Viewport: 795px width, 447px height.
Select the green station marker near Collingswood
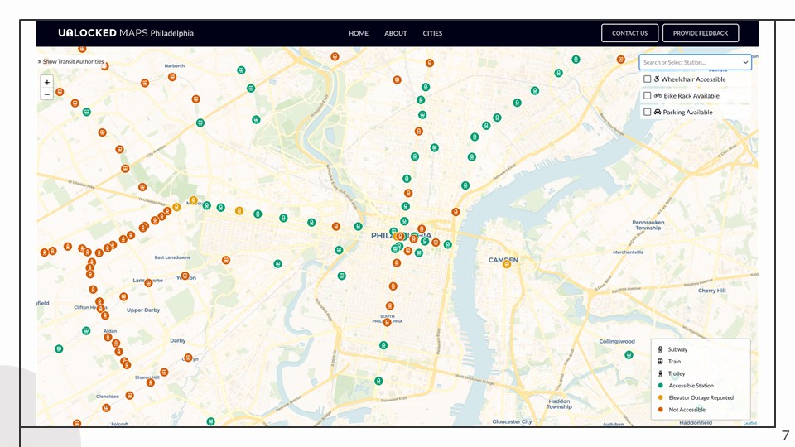pos(629,355)
